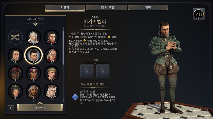Go back with the left arrow button
213x119 pixels.
(x=11, y=108)
